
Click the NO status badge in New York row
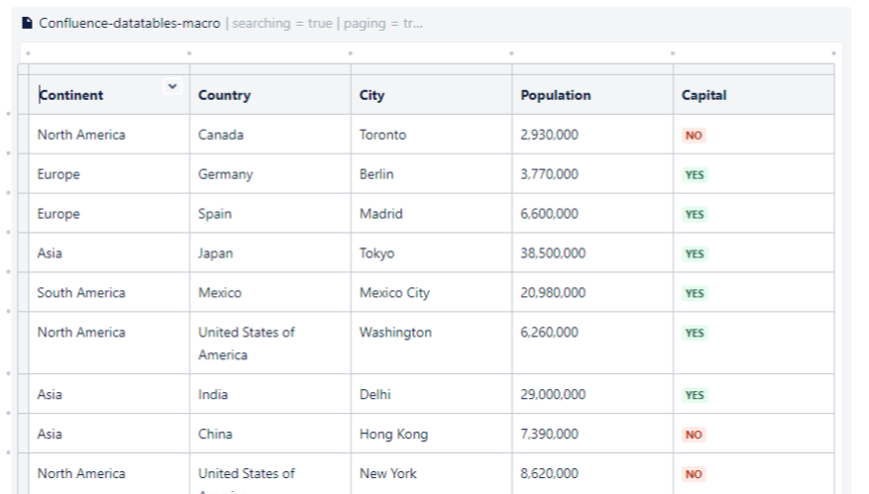(693, 475)
